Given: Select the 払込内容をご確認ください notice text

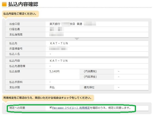Looking at the screenshot, I should coord(20,14).
